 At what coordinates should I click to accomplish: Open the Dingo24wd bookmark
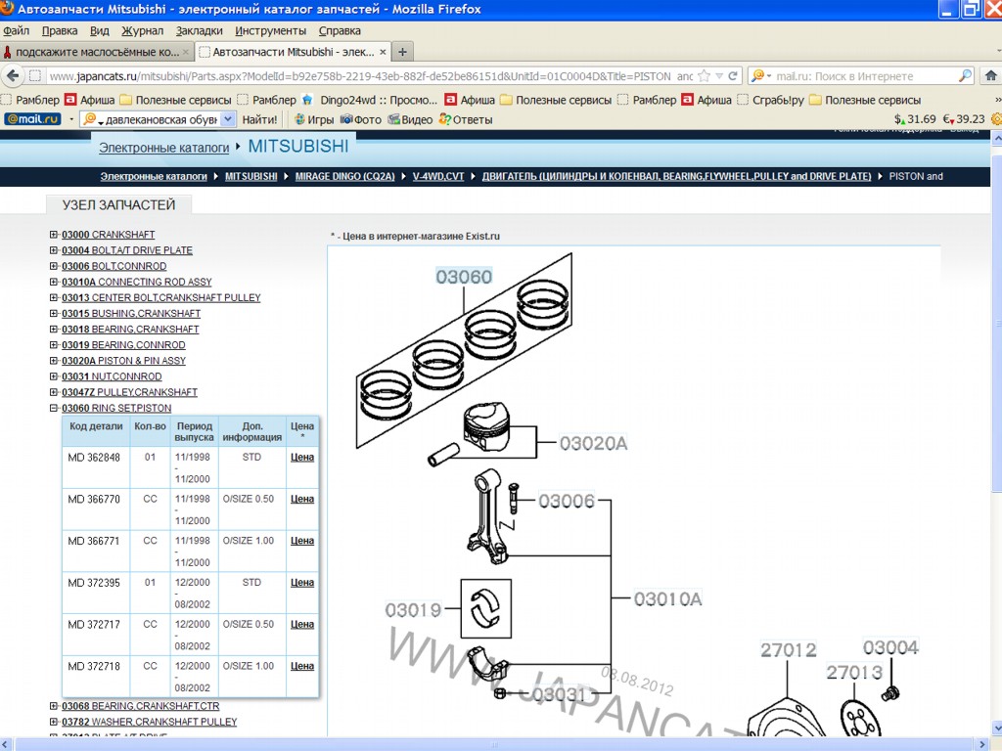370,101
